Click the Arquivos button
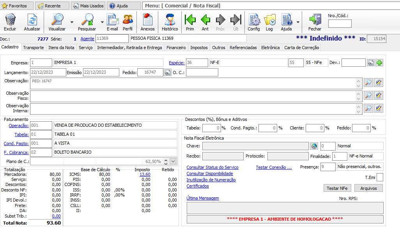 coord(369,188)
